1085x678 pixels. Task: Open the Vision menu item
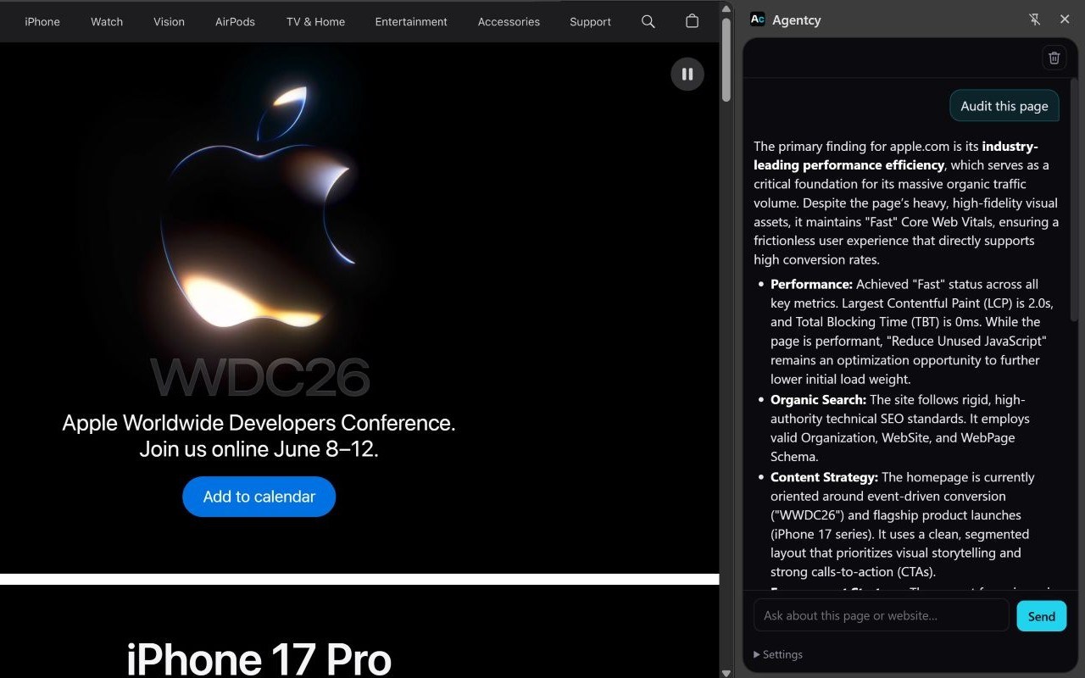[169, 21]
